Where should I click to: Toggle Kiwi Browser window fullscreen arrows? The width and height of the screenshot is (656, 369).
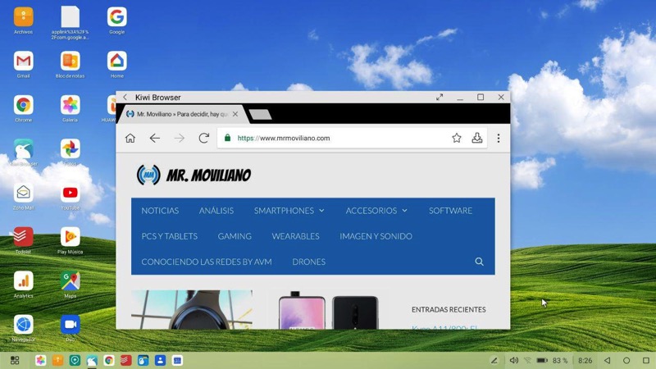click(440, 97)
